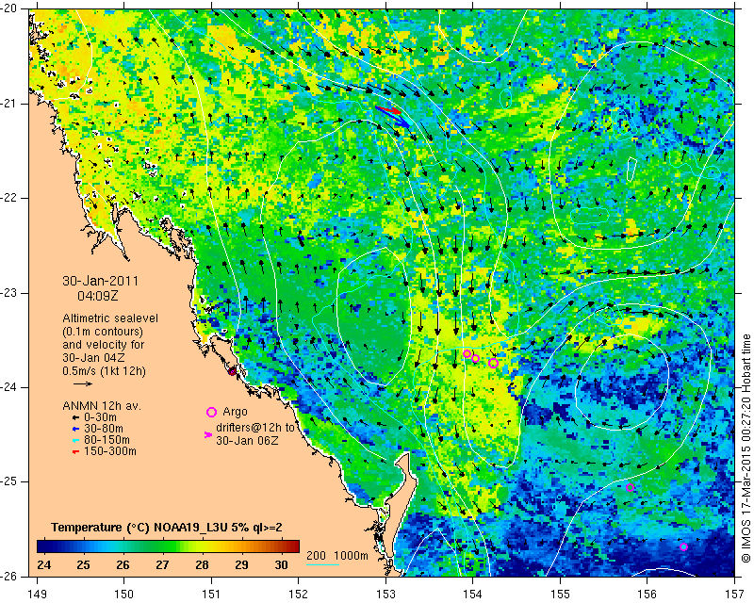Select the largest Argo circle marker on map
Viewport: 754px width, 603px height.
tap(493, 363)
